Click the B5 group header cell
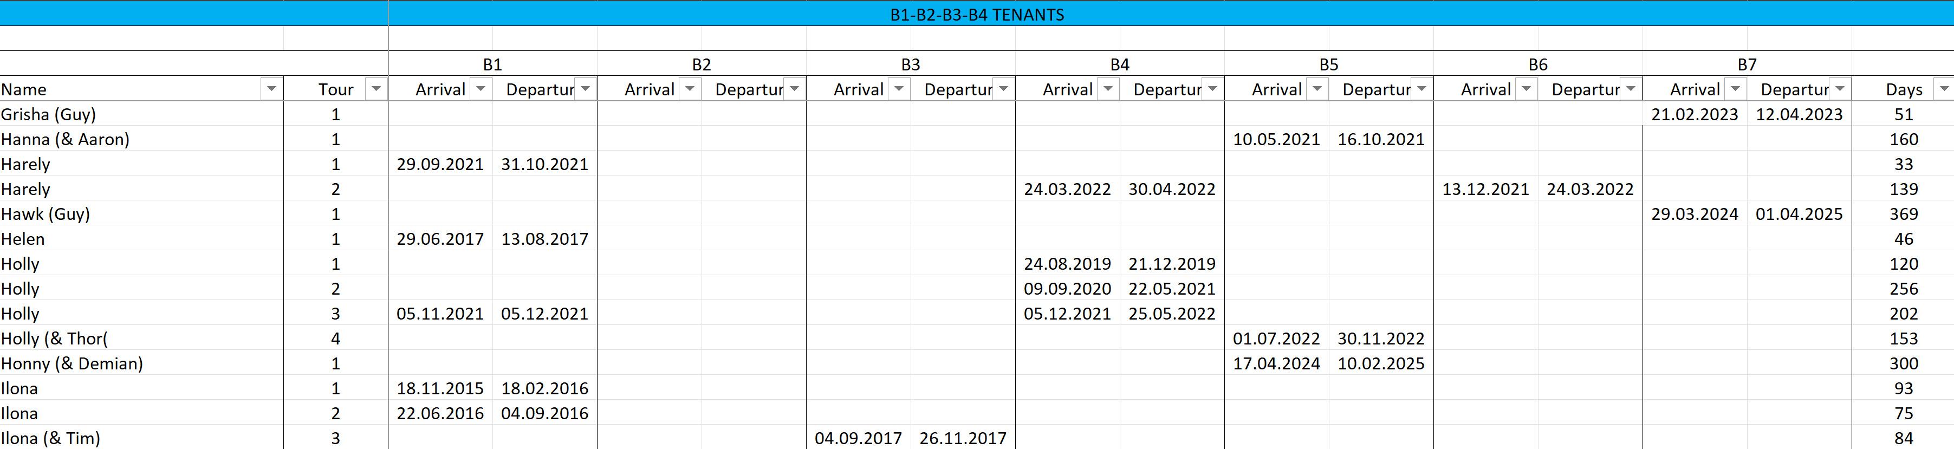Image resolution: width=1954 pixels, height=449 pixels. tap(1328, 64)
